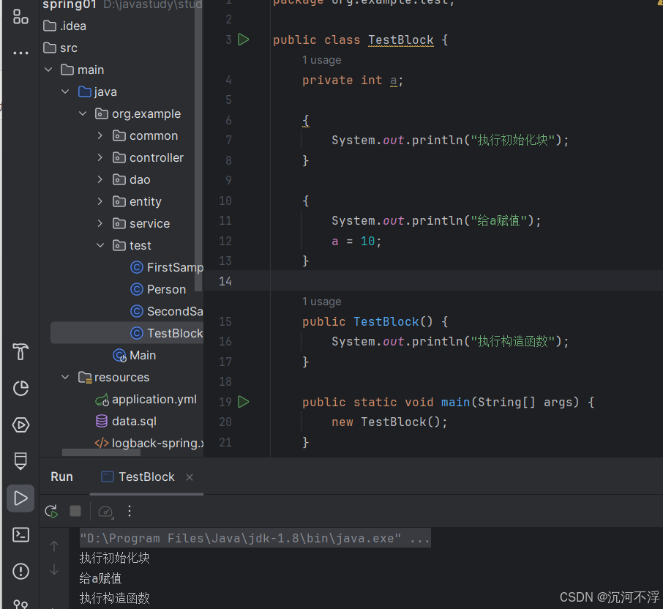The image size is (663, 609).
Task: Click line number 14 in the gutter
Action: click(x=225, y=282)
